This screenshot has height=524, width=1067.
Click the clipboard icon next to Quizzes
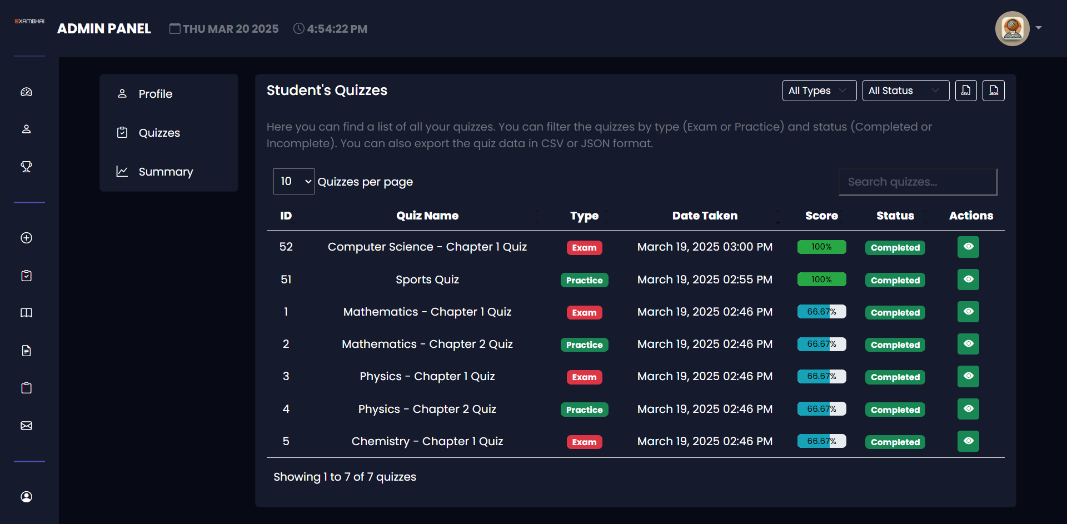(x=122, y=132)
